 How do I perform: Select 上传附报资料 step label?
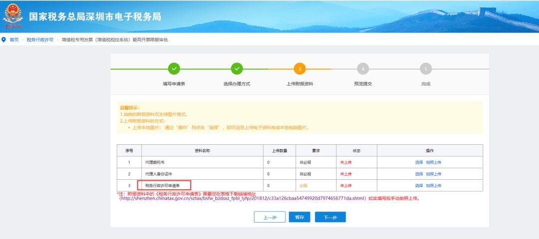pos(300,84)
